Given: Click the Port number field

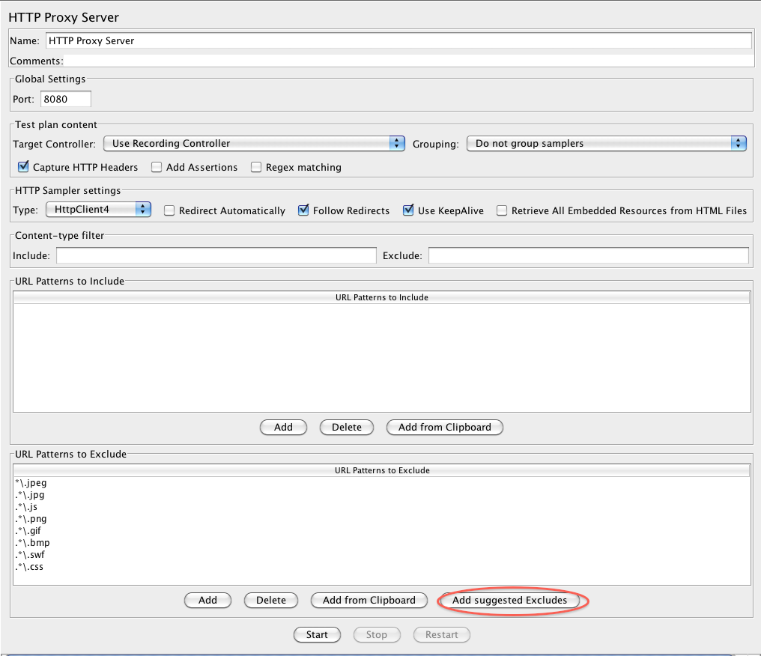Looking at the screenshot, I should (66, 99).
